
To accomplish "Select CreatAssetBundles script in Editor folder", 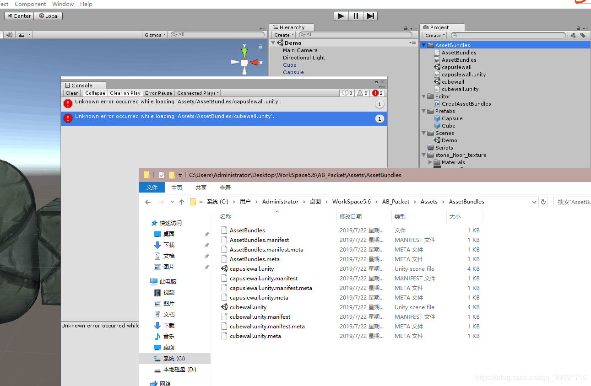I will (x=462, y=104).
